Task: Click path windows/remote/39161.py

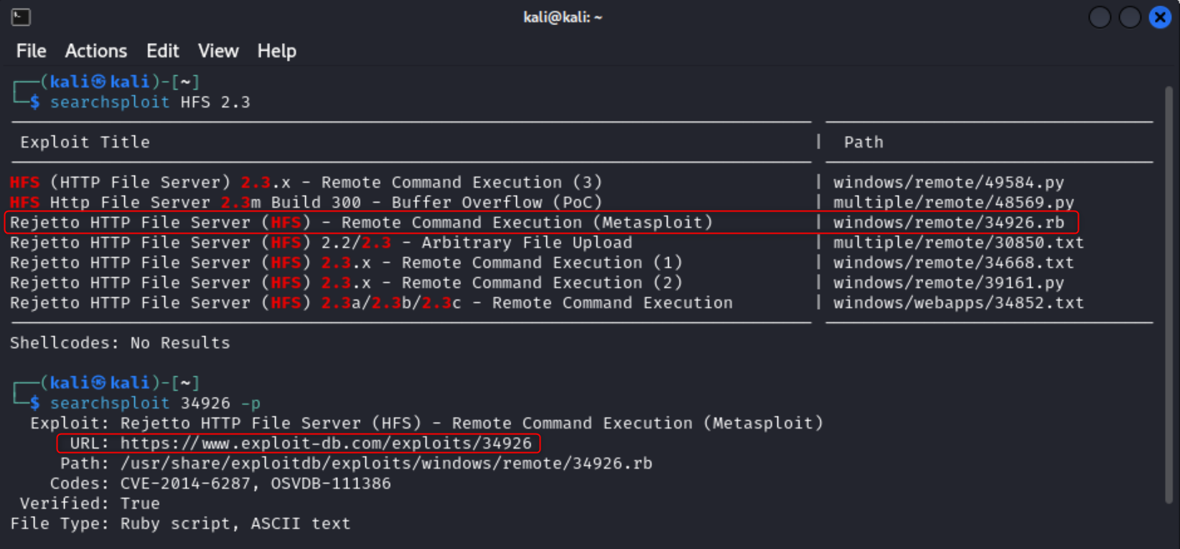Action: 948,283
